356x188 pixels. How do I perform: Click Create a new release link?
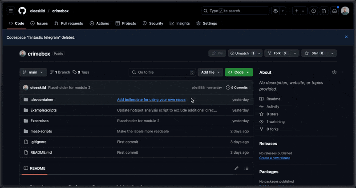tap(275, 158)
